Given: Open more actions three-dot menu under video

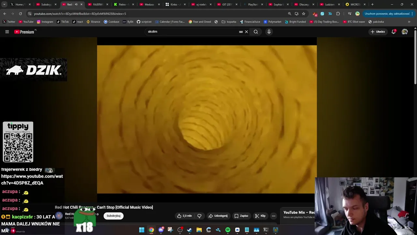Looking at the screenshot, I should [x=274, y=216].
